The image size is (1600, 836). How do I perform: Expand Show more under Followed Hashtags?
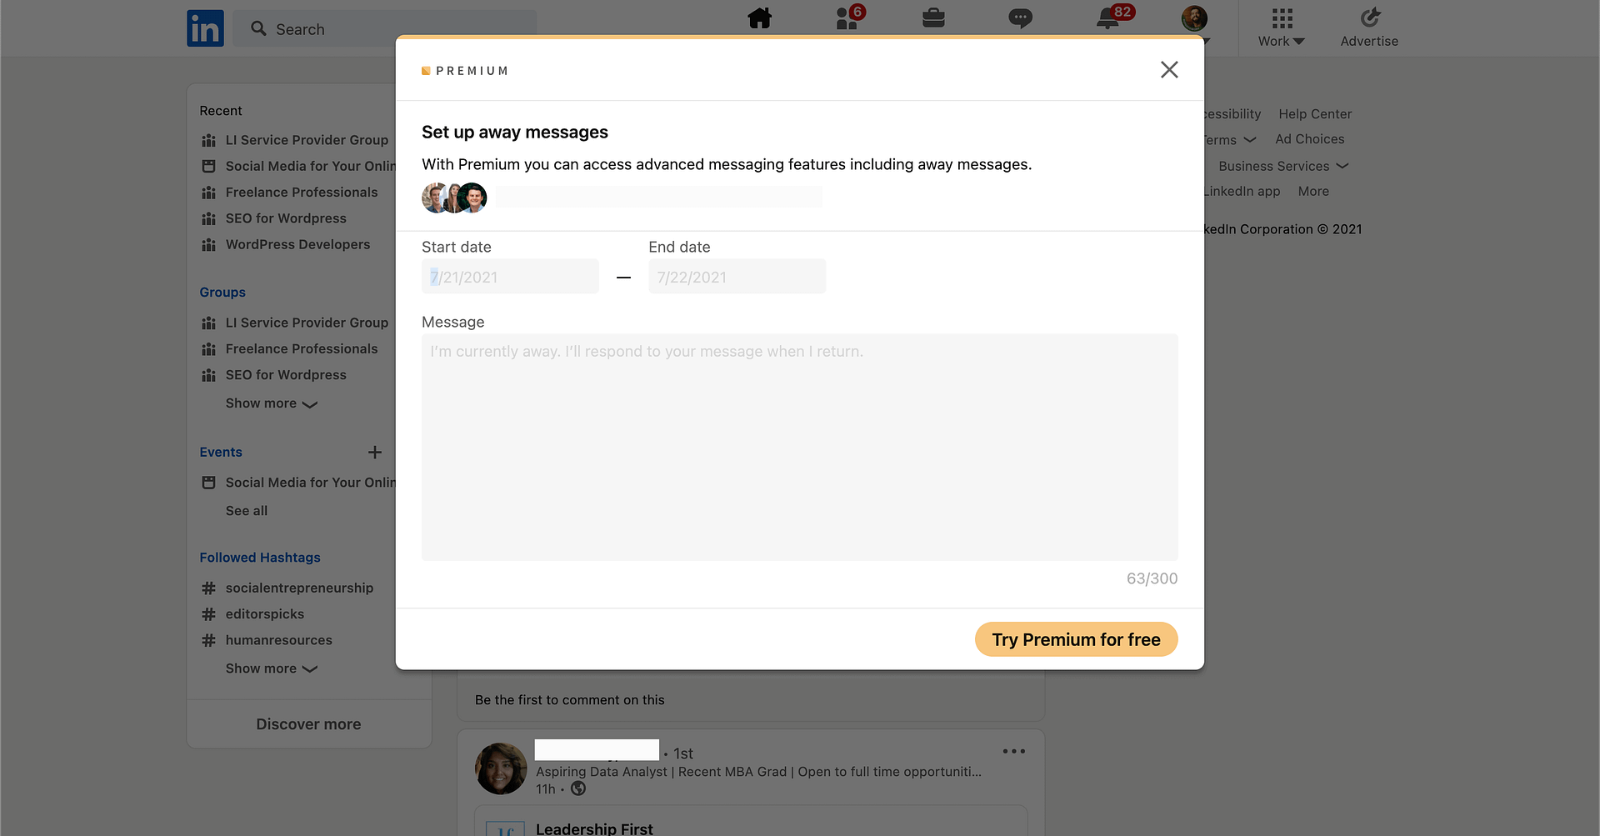[271, 668]
